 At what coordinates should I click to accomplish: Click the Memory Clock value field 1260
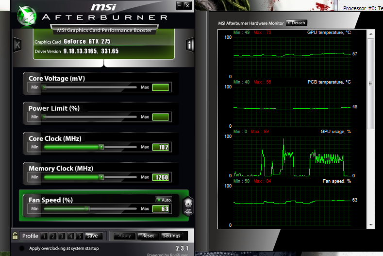pos(161,177)
